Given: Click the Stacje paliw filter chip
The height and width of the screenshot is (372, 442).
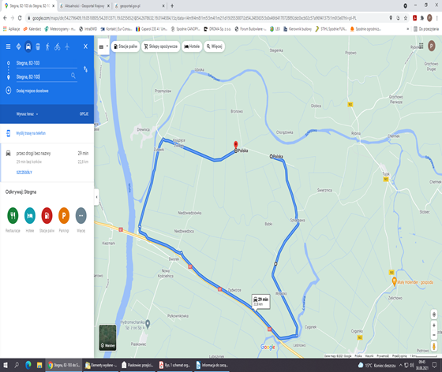Looking at the screenshot, I should [125, 46].
